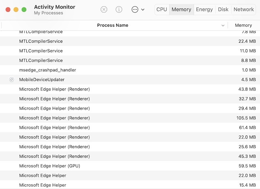
Task: Click the green full-screen window button
Action: pos(24,10)
